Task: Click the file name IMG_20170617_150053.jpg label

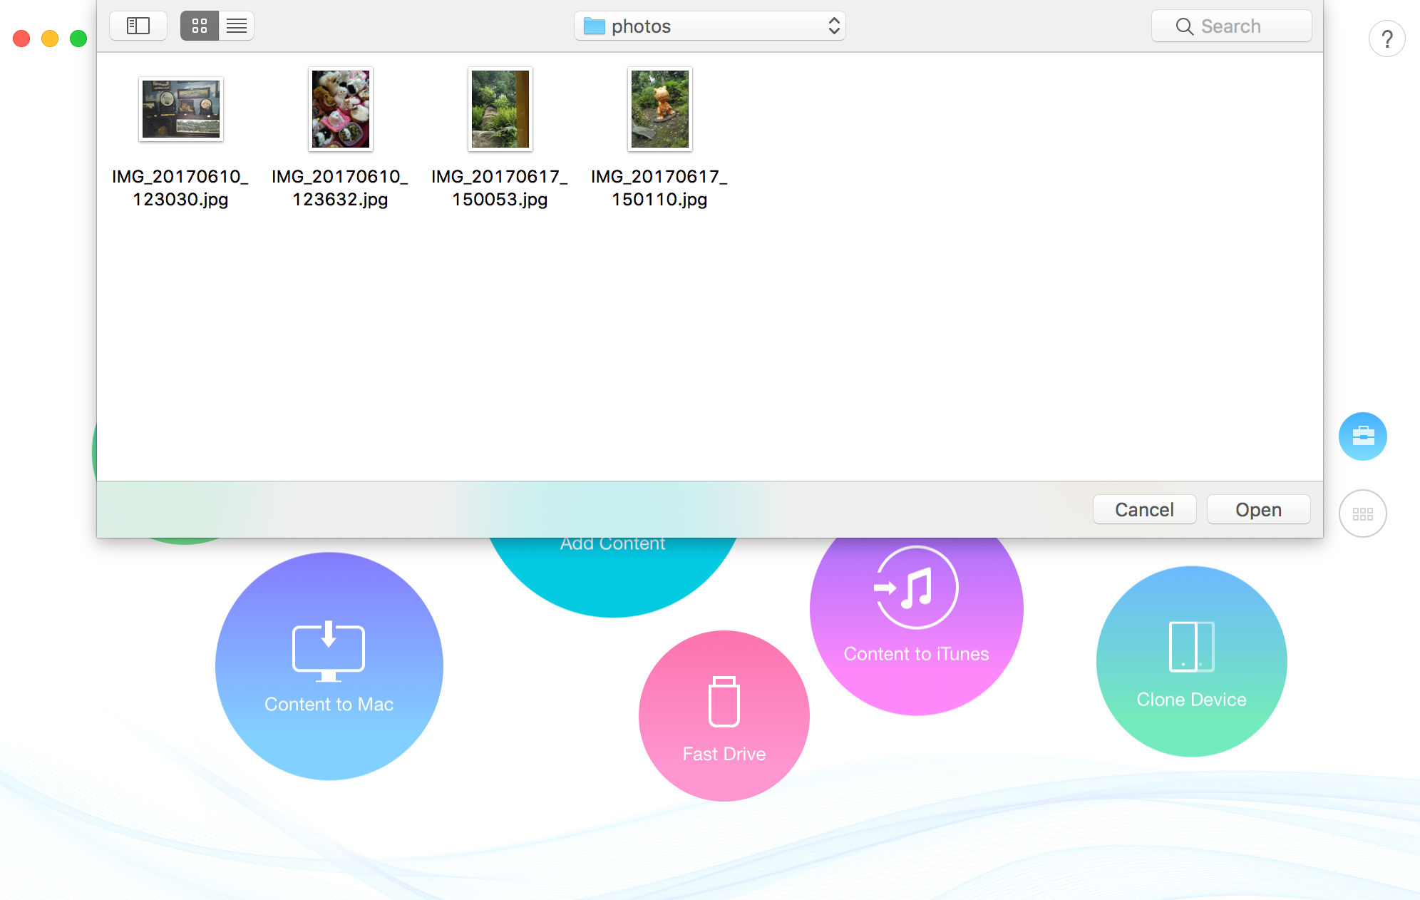Action: 500,188
